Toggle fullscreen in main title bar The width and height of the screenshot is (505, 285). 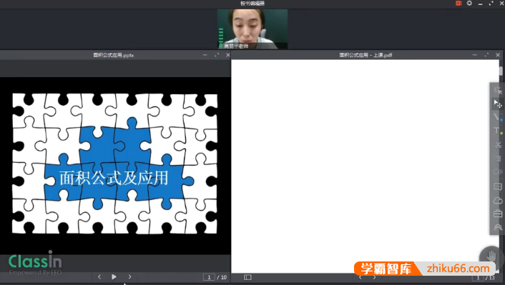point(491,4)
